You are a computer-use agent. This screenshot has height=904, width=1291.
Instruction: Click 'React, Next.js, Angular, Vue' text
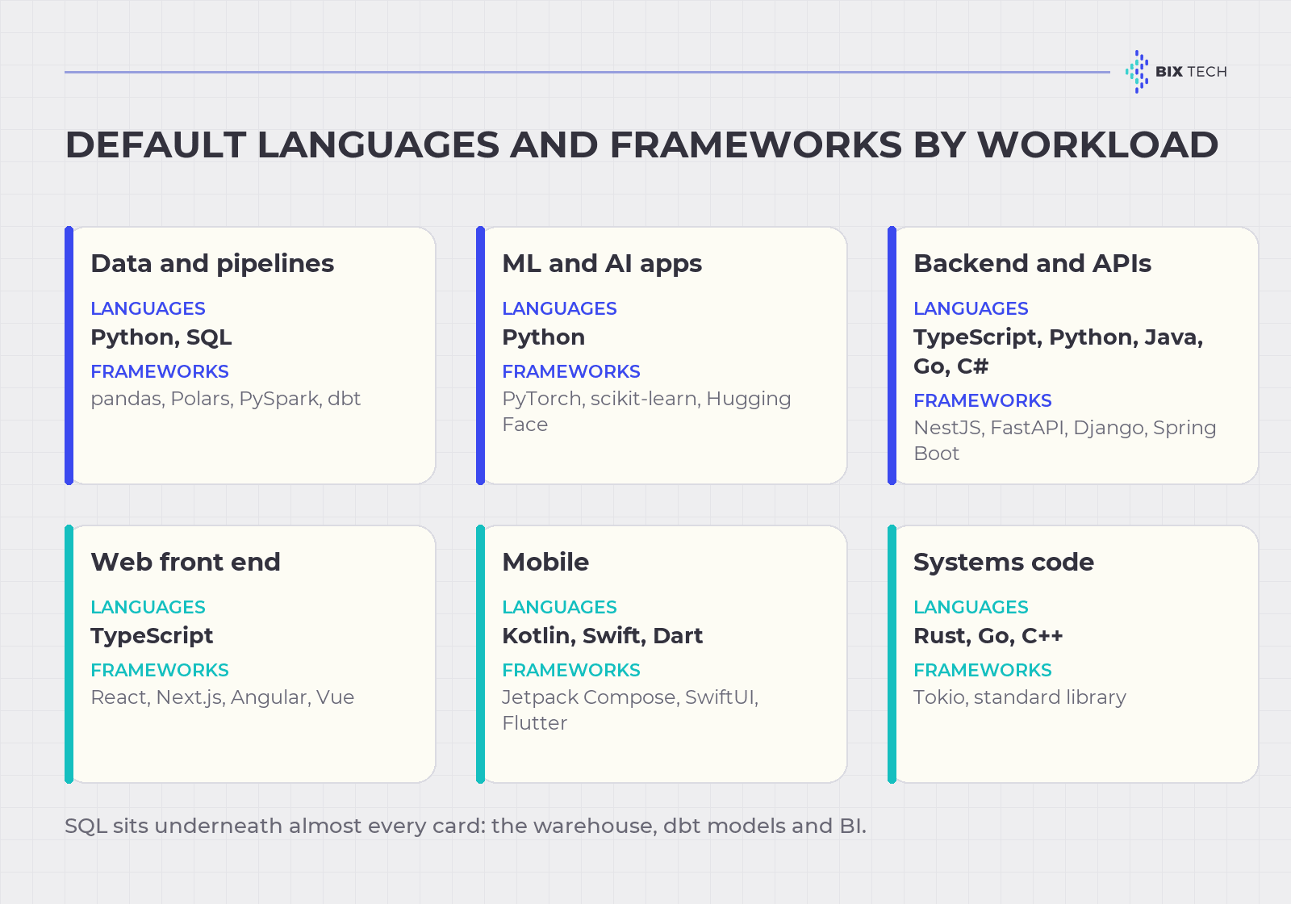click(x=222, y=697)
